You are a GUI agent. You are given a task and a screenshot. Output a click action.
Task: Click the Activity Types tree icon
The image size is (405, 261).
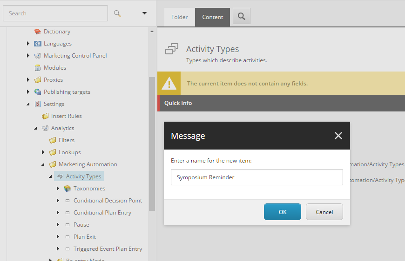(x=60, y=176)
